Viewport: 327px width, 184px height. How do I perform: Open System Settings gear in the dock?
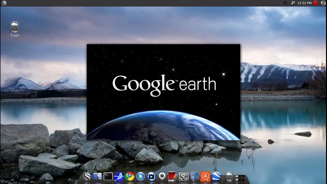[x=183, y=177]
